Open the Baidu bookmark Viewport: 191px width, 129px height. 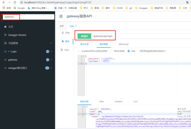[x=66, y=8]
